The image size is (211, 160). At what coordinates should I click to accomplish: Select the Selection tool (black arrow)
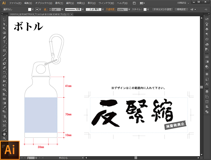click(x=5, y=20)
